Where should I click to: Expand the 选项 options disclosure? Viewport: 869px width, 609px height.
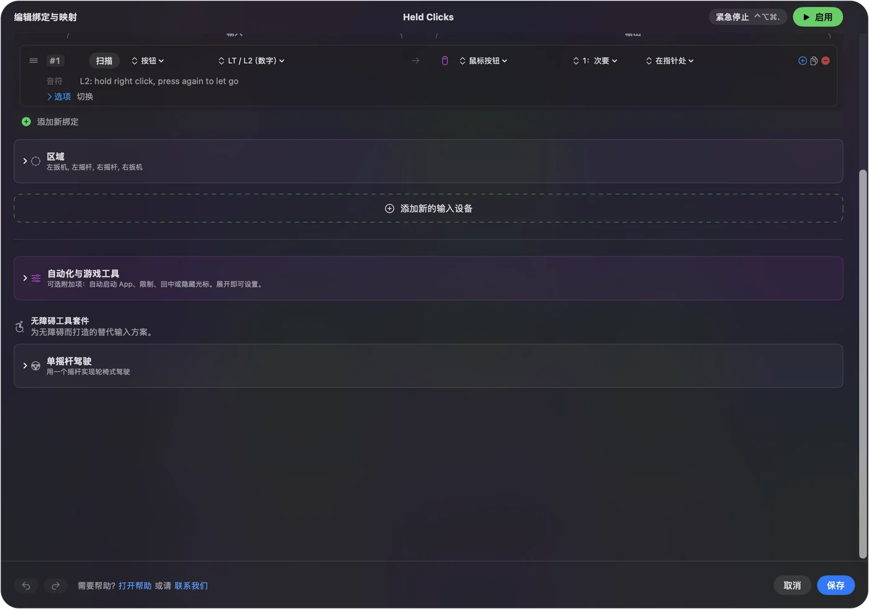[x=58, y=97]
